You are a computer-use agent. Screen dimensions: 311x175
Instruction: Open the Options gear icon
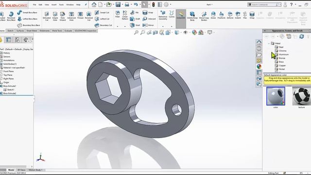click(x=166, y=4)
